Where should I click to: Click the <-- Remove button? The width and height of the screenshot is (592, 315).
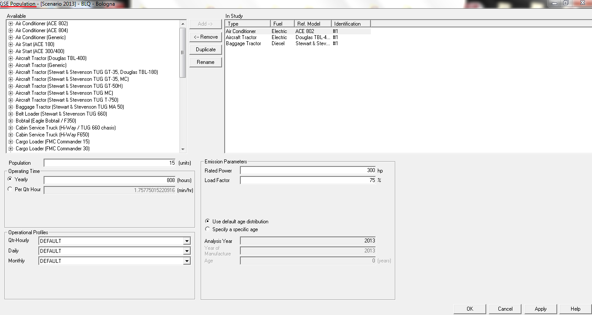(x=205, y=37)
